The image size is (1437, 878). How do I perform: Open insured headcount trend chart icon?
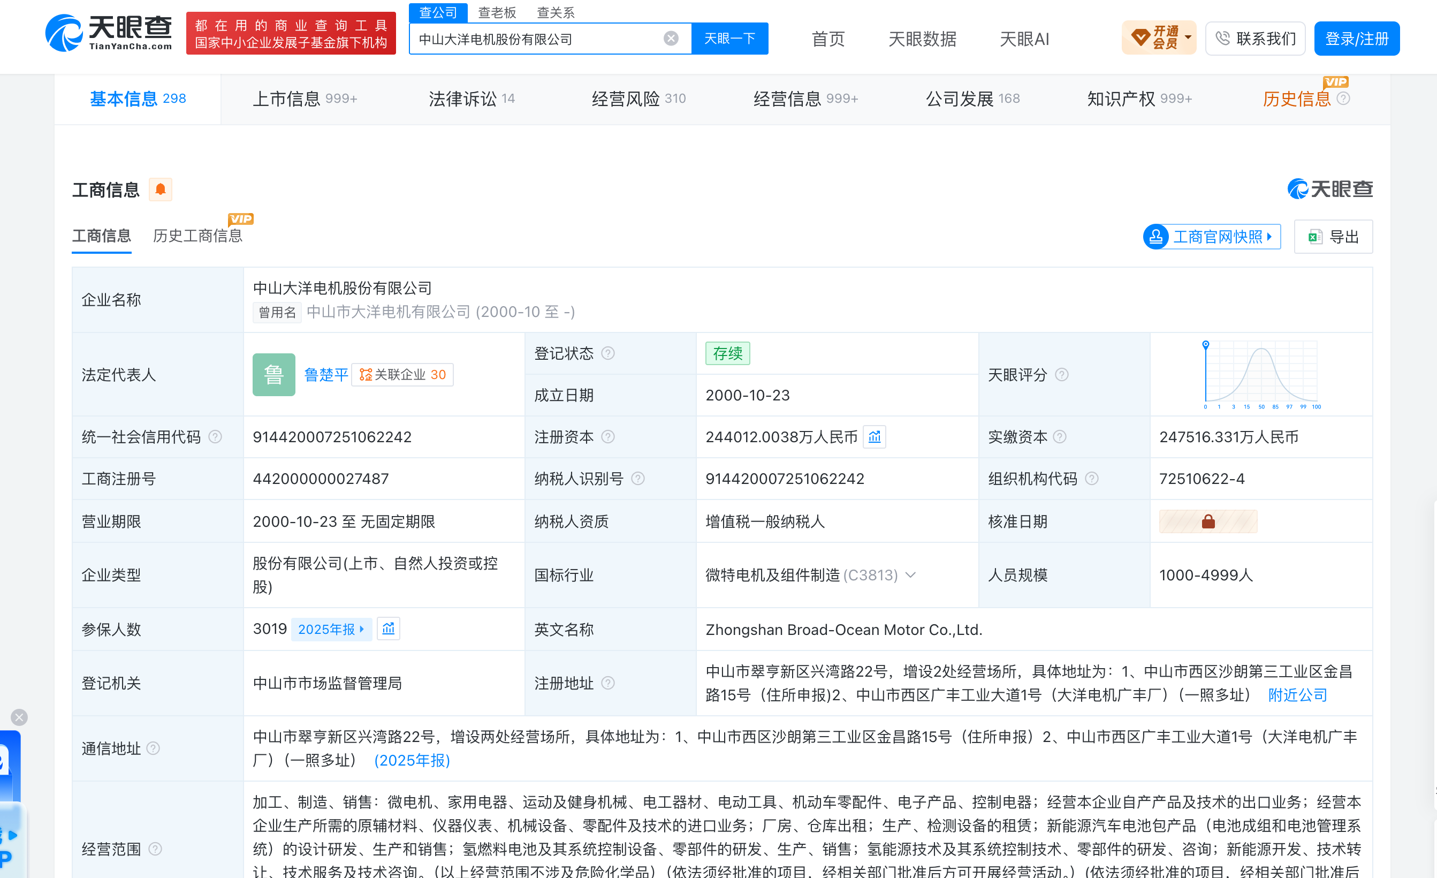(x=389, y=629)
